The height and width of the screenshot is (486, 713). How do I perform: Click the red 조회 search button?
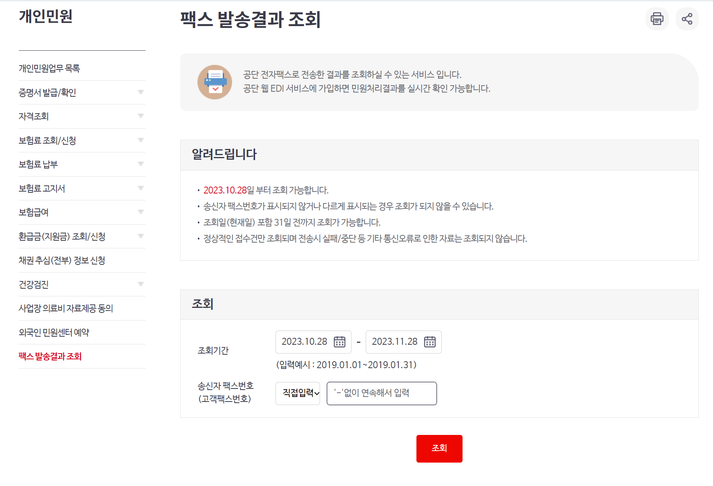click(x=439, y=448)
